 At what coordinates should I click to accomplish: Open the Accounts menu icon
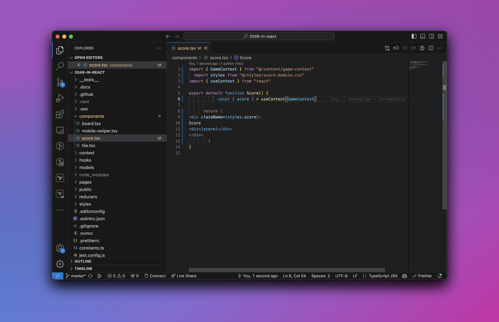60,248
